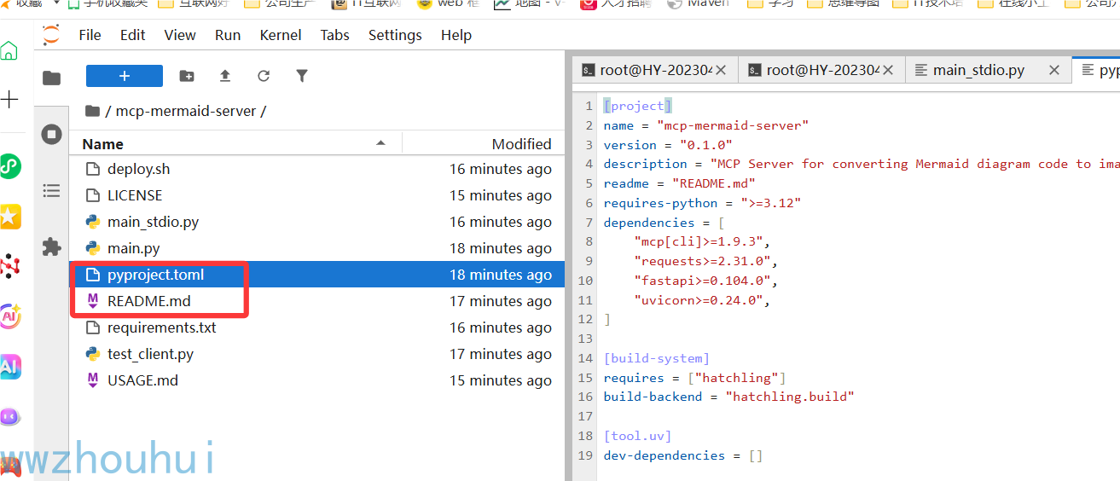
Task: Open the round colorful AI sidebar icon
Action: 9,316
